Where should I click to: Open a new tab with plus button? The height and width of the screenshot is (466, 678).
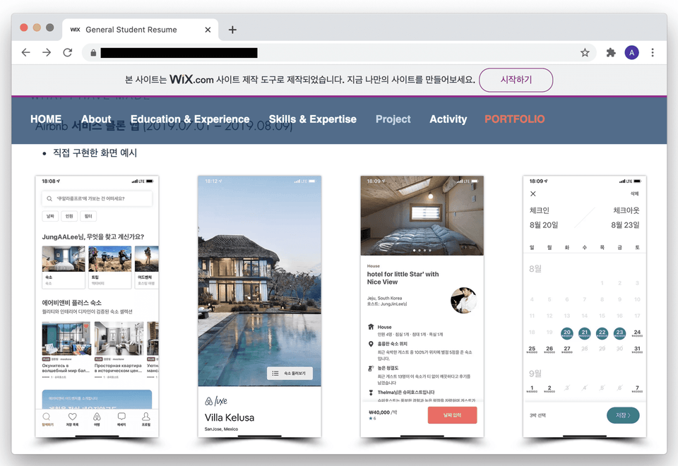pyautogui.click(x=232, y=30)
